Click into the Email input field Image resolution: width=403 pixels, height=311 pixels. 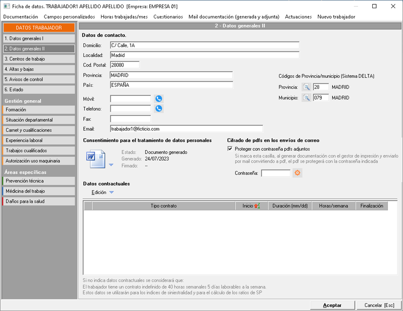[x=186, y=129]
